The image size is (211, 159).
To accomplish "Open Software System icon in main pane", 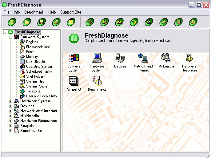I will 74,58.
